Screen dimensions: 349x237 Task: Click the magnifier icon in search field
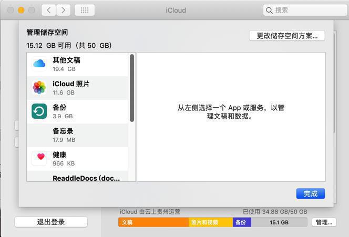pyautogui.click(x=269, y=10)
